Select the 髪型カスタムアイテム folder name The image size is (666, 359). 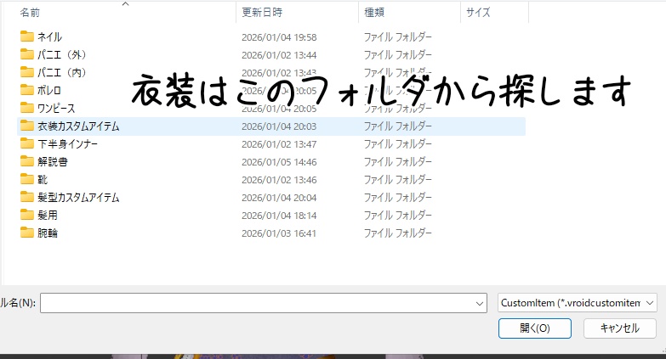tap(78, 197)
